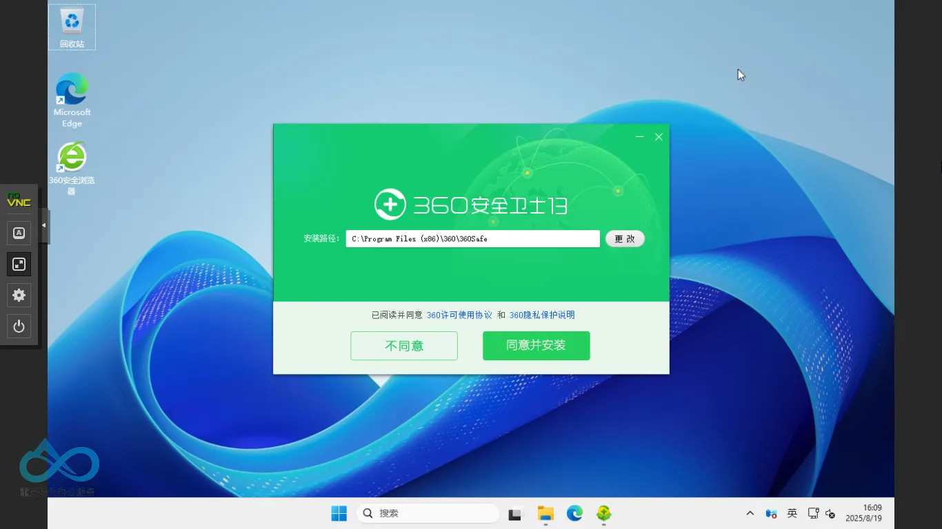Viewport: 942px width, 529px height.
Task: Click the muted volume tray icon
Action: pyautogui.click(x=830, y=514)
